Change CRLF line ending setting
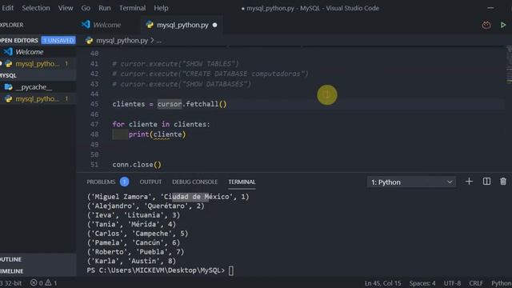This screenshot has width=512, height=288. click(476, 283)
